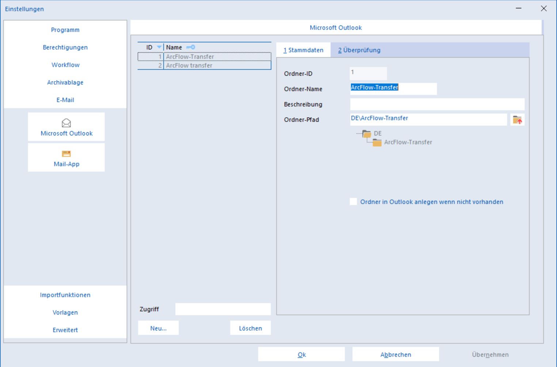This screenshot has height=367, width=557.
Task: Select the DE folder icon in tree
Action: click(367, 134)
